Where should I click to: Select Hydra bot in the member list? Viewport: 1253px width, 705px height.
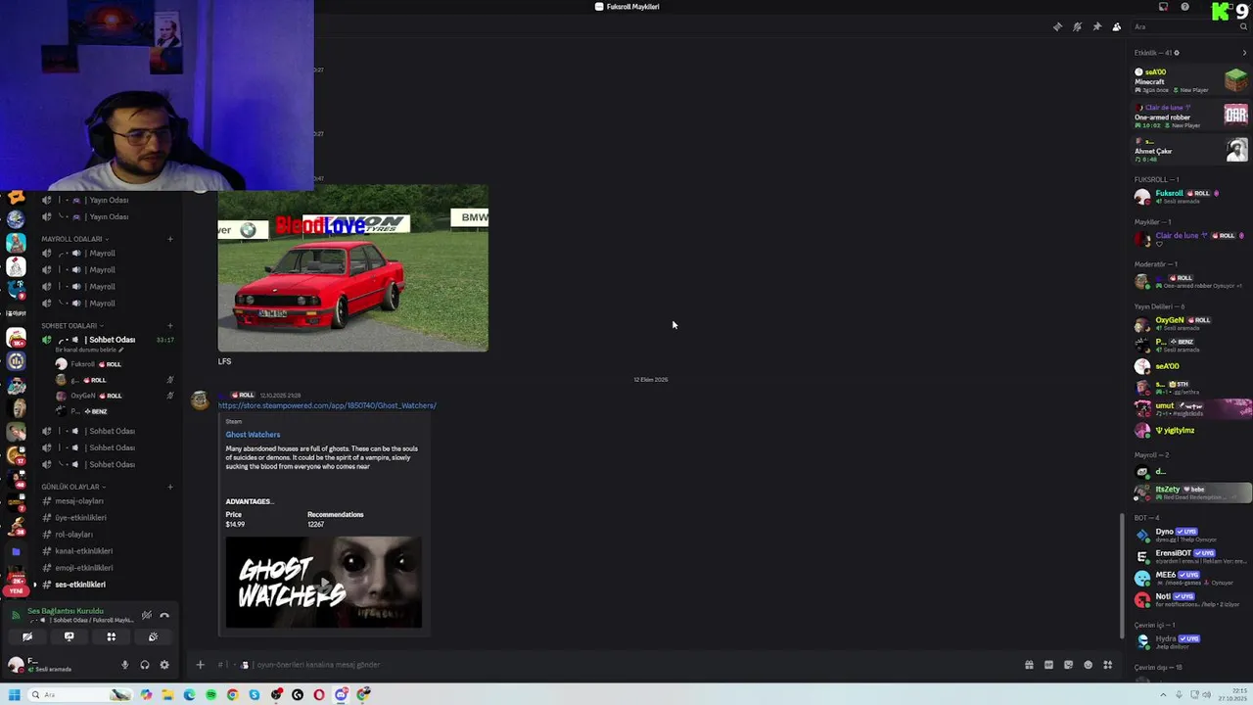(x=1190, y=641)
